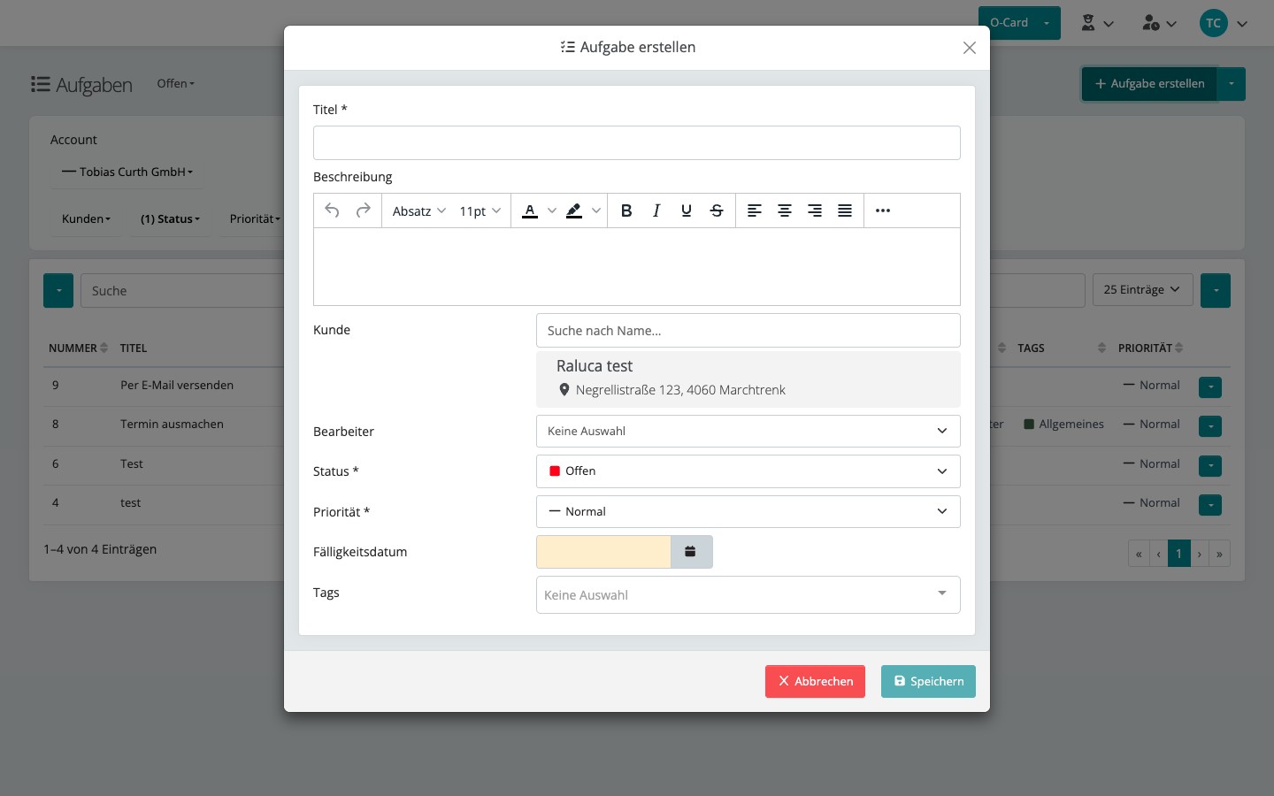
Task: Select the Raluca test customer suggestion
Action: pyautogui.click(x=748, y=379)
